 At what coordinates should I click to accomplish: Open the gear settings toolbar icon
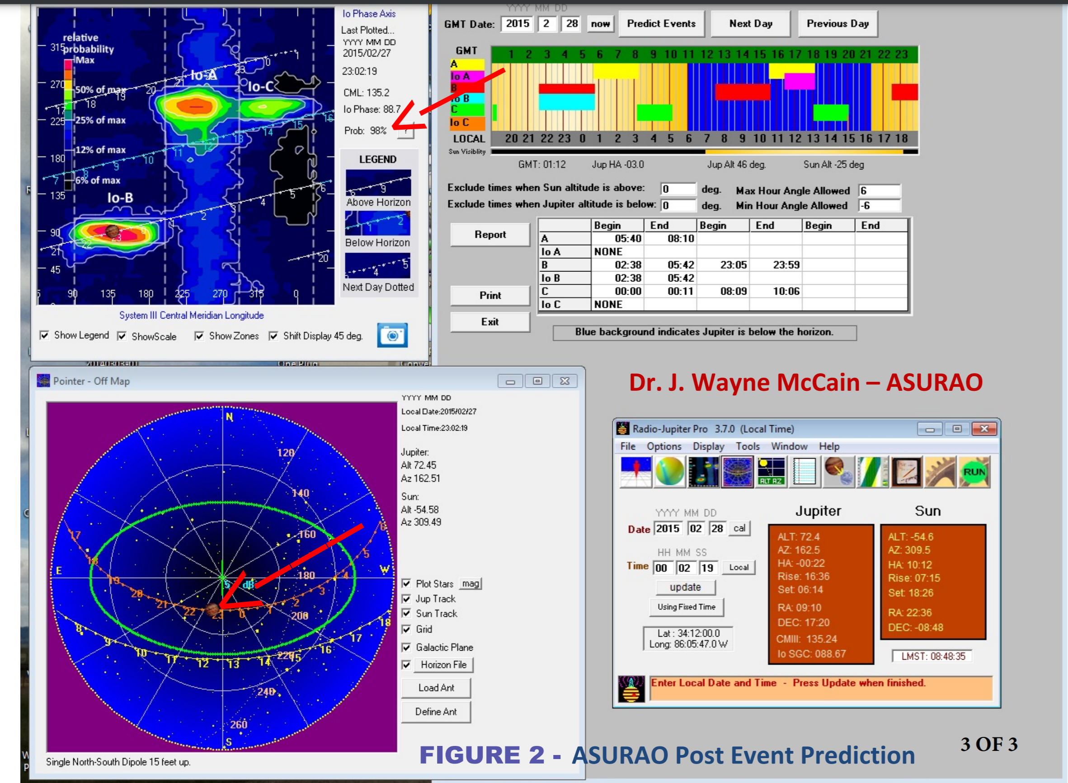(x=940, y=472)
